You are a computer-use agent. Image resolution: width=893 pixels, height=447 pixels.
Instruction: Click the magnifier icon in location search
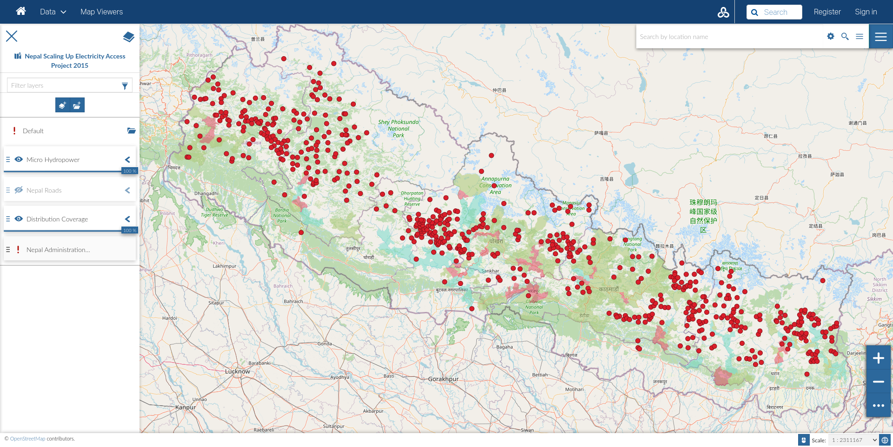845,37
